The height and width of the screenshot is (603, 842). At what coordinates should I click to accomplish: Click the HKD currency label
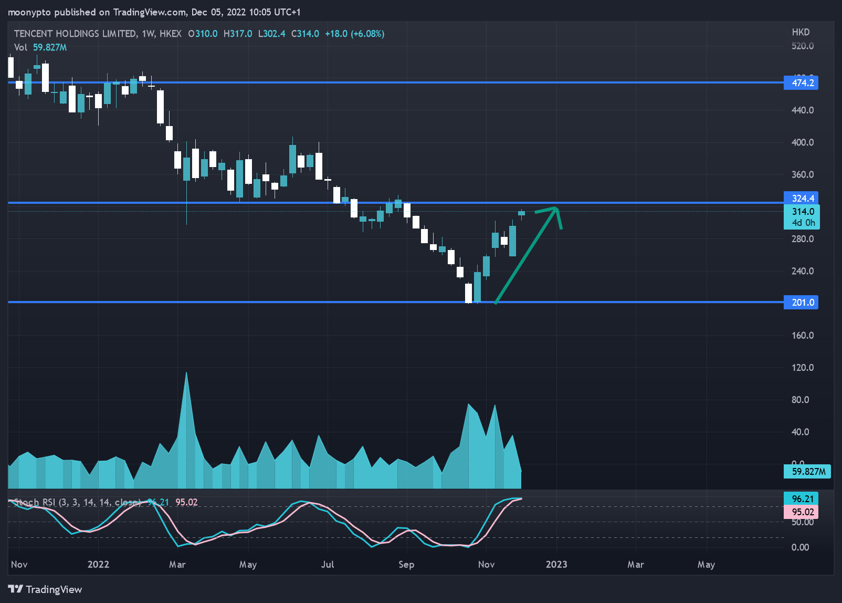(801, 32)
